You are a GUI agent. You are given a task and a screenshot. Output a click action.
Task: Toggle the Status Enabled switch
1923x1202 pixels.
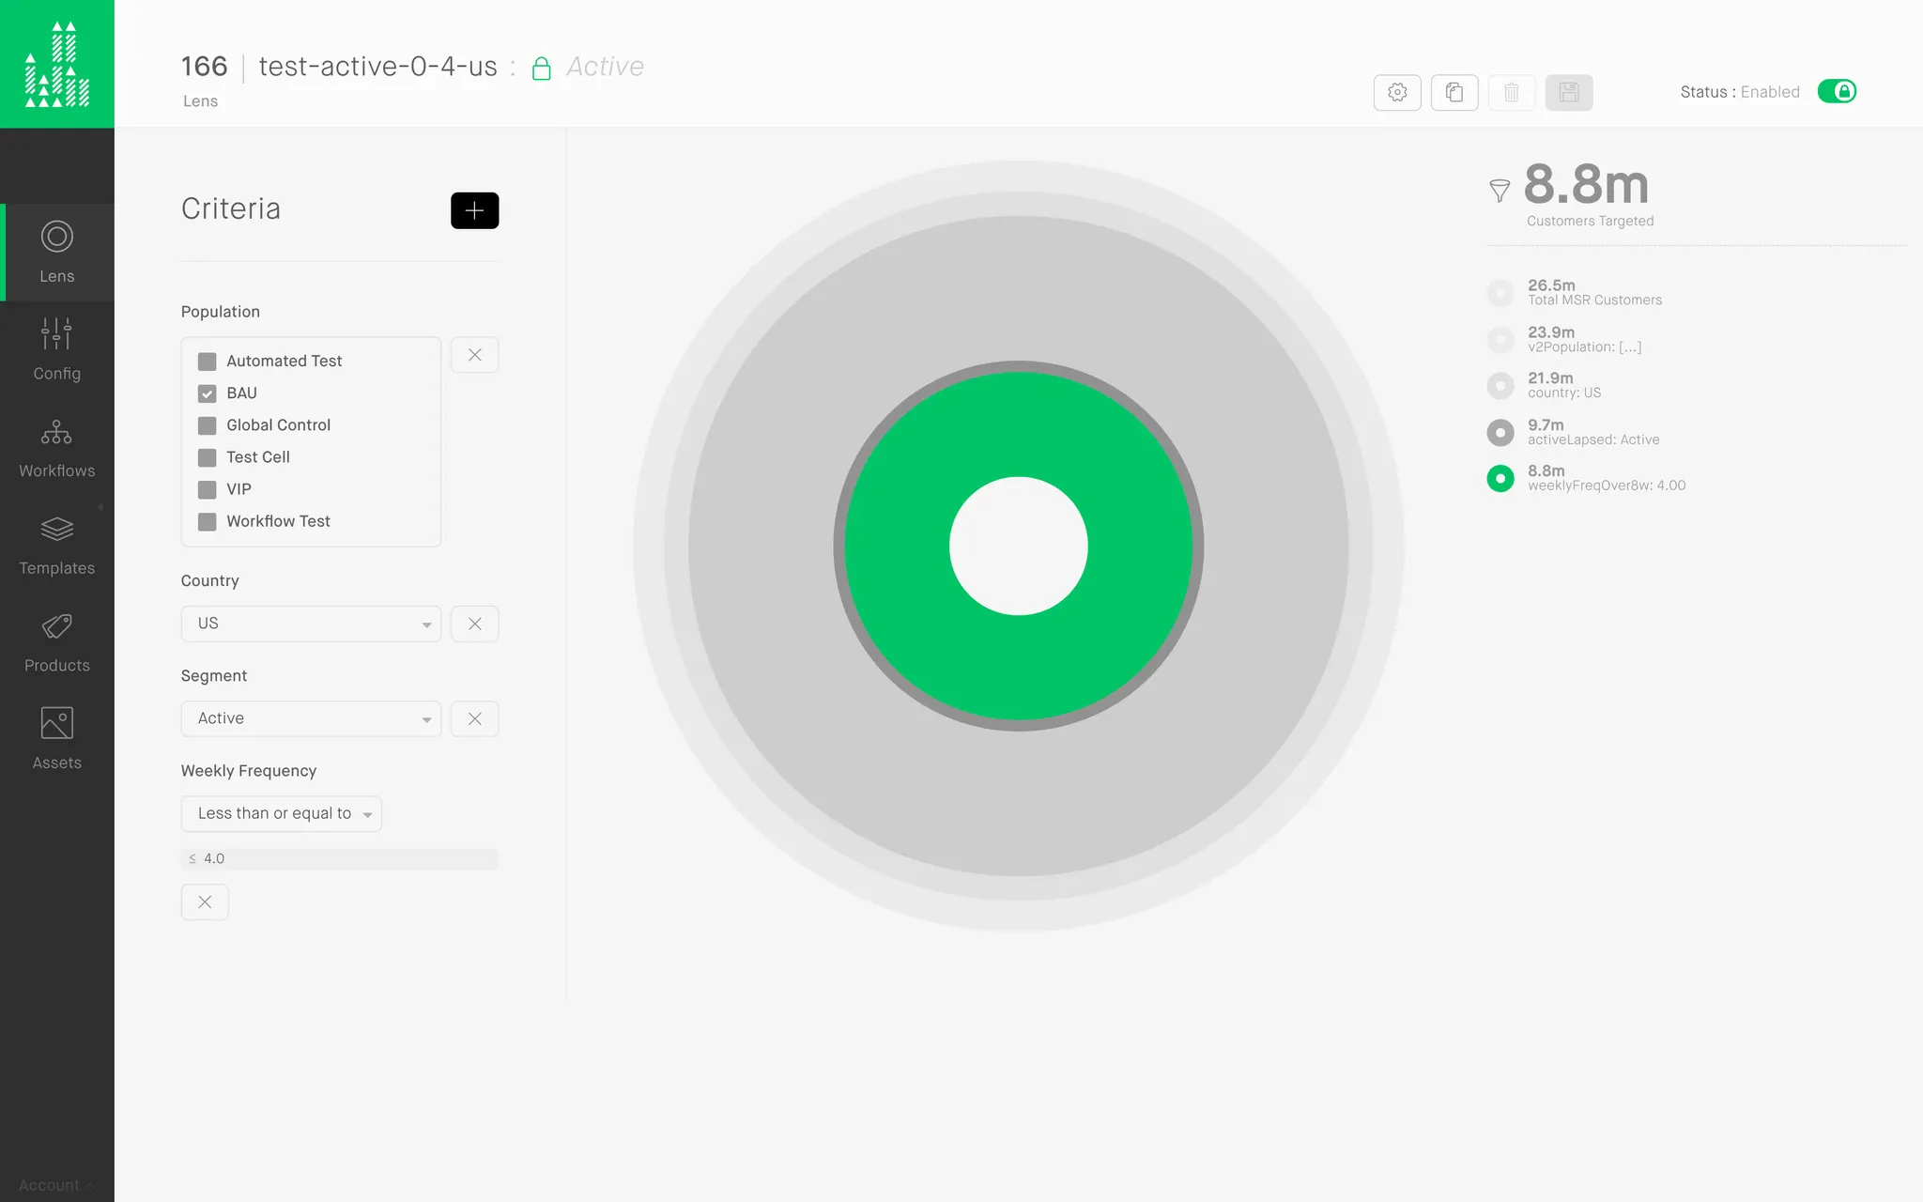pyautogui.click(x=1837, y=91)
